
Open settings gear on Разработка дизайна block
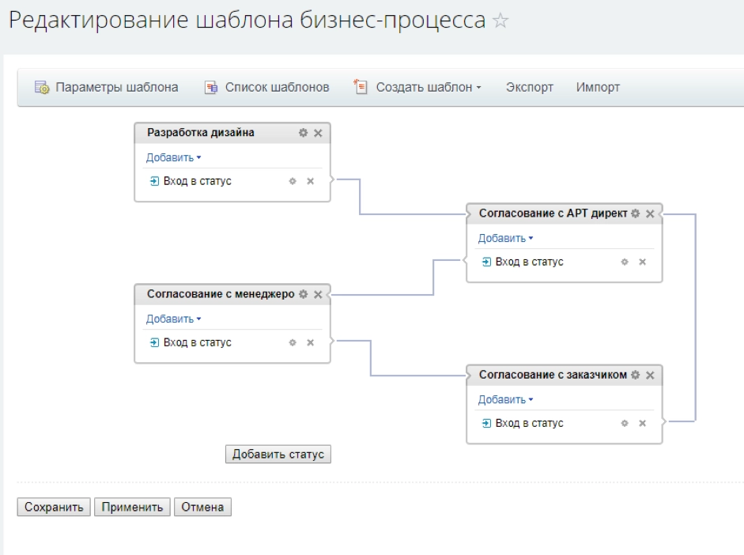(304, 133)
